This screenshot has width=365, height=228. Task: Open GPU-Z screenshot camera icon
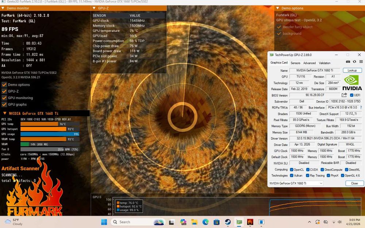[x=348, y=62]
